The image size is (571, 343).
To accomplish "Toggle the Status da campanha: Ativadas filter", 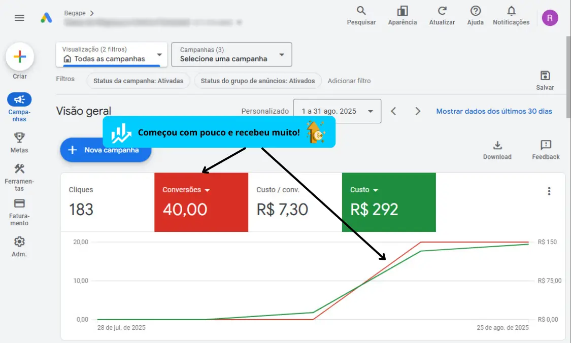I will [x=138, y=81].
